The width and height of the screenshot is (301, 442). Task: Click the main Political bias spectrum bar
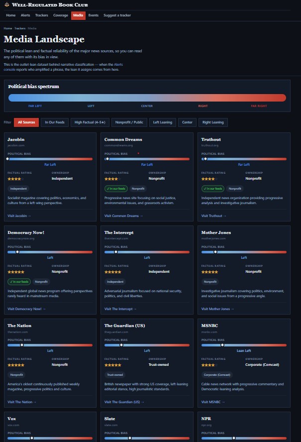tap(147, 98)
